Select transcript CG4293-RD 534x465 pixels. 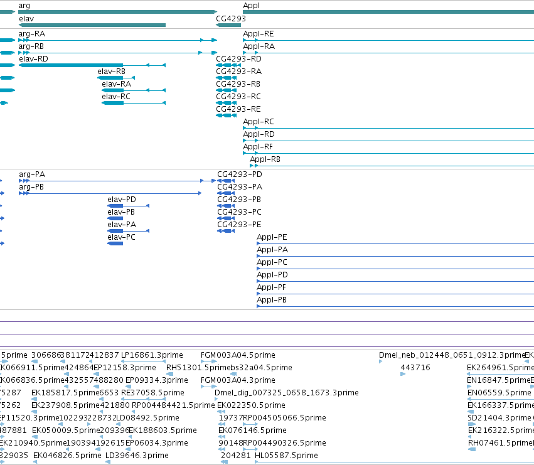238,59
